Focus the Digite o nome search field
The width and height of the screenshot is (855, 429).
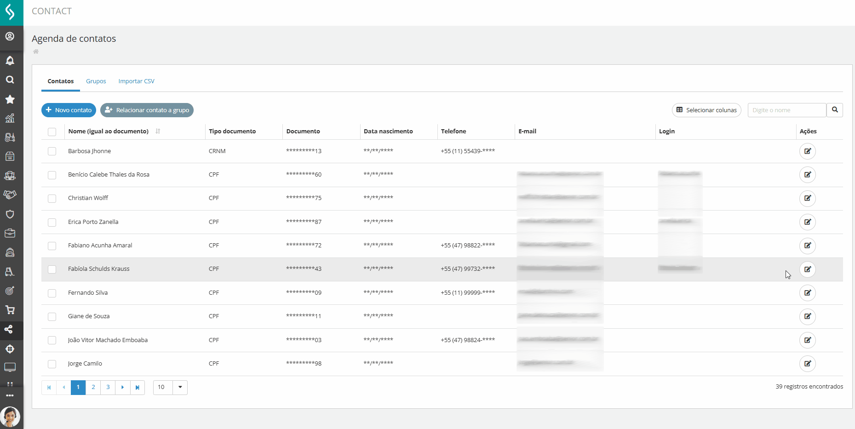pyautogui.click(x=787, y=110)
